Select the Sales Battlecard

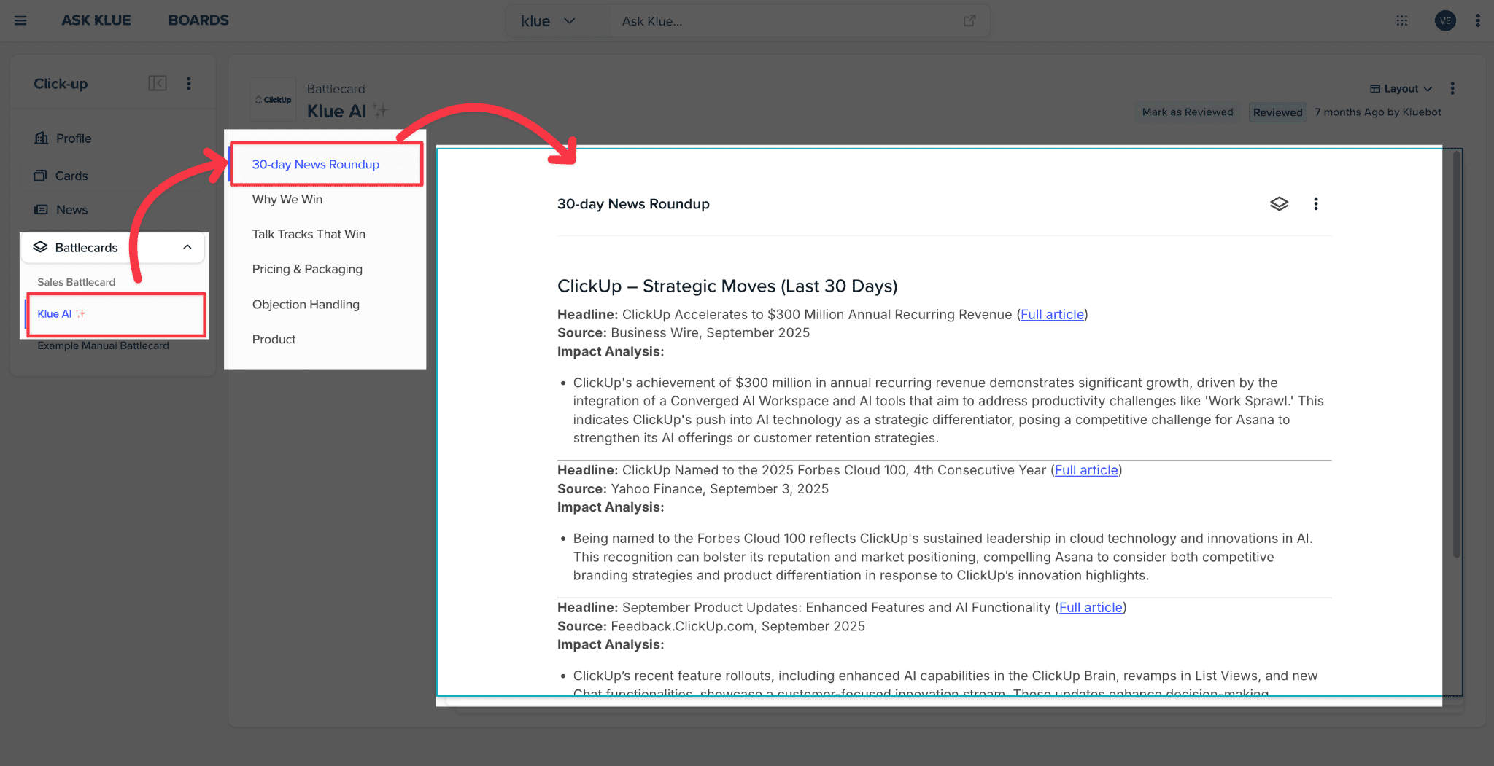[x=76, y=282]
